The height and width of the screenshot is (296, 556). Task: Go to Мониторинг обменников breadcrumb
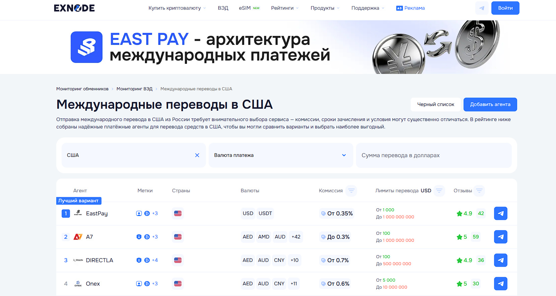pos(82,89)
